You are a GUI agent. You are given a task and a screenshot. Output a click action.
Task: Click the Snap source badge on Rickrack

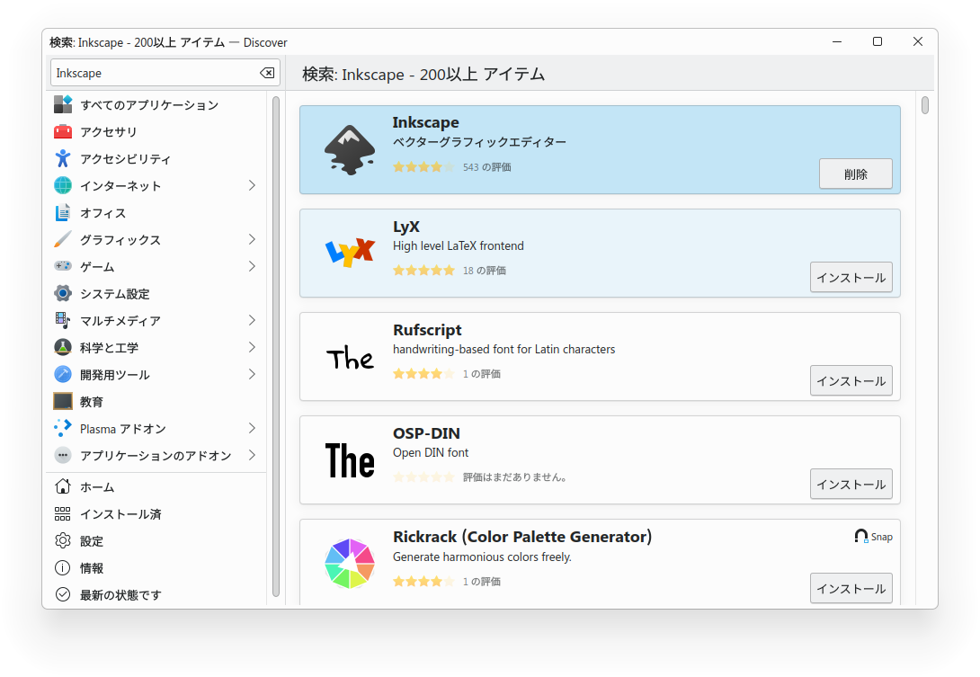click(873, 537)
